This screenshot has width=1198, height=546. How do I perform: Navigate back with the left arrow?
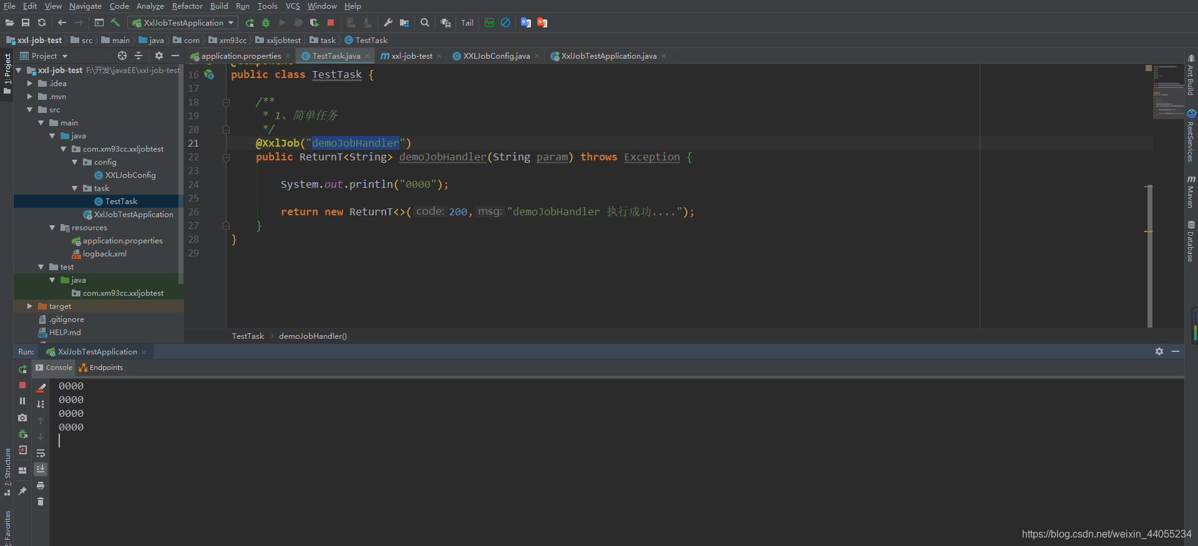pos(62,22)
